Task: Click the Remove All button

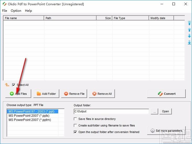Action: point(102,94)
